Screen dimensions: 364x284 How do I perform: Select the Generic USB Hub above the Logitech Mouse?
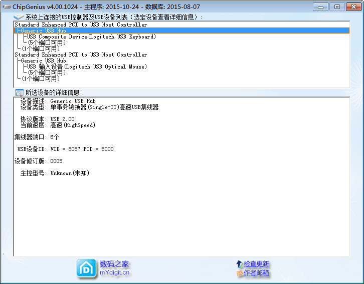coord(43,60)
